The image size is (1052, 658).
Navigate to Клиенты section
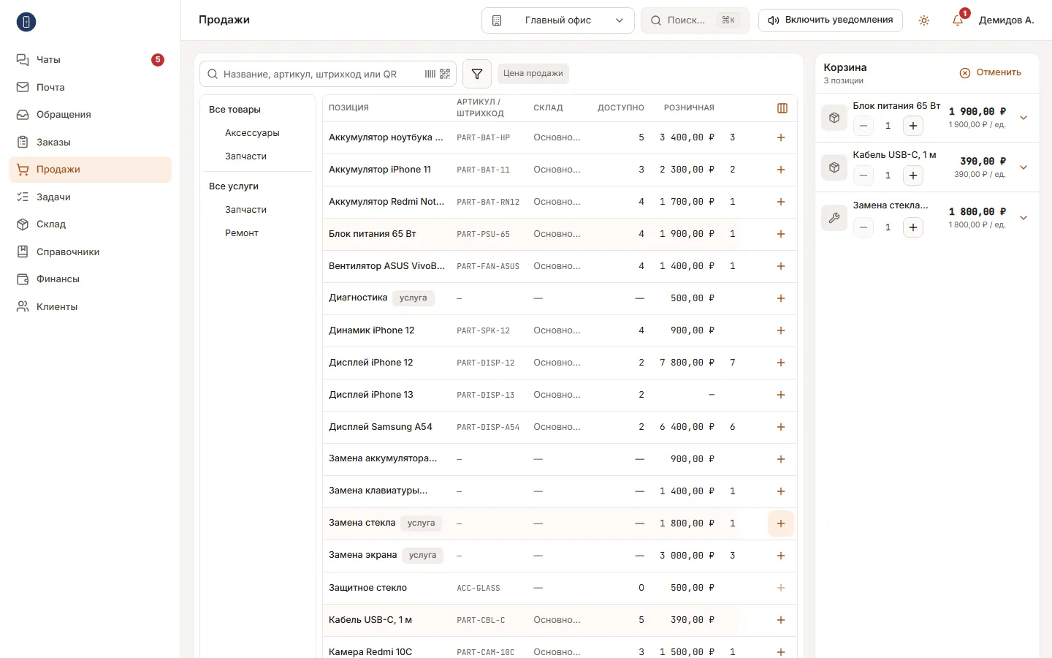click(x=90, y=307)
